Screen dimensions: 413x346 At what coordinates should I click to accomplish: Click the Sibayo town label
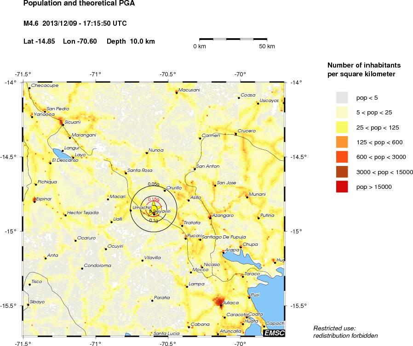(x=37, y=302)
